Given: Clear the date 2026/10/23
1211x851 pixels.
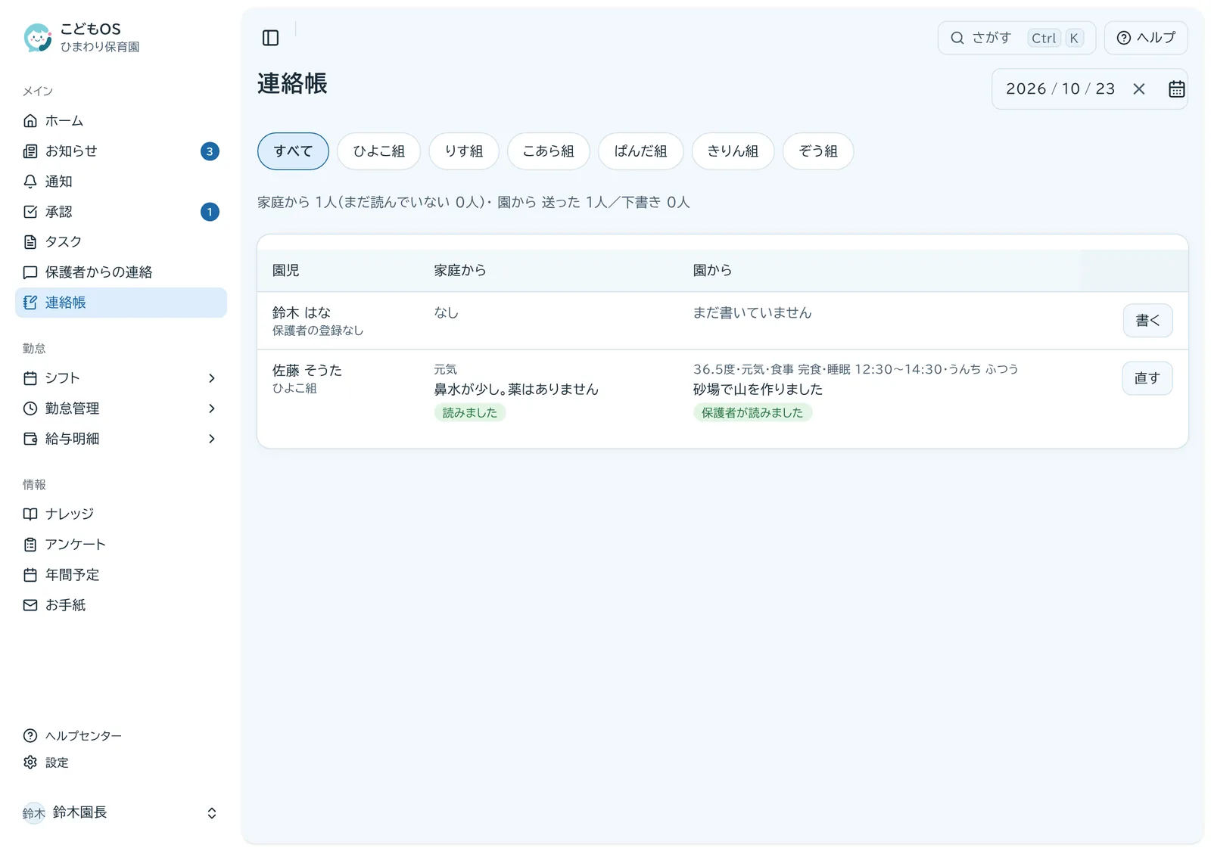Looking at the screenshot, I should [1139, 89].
